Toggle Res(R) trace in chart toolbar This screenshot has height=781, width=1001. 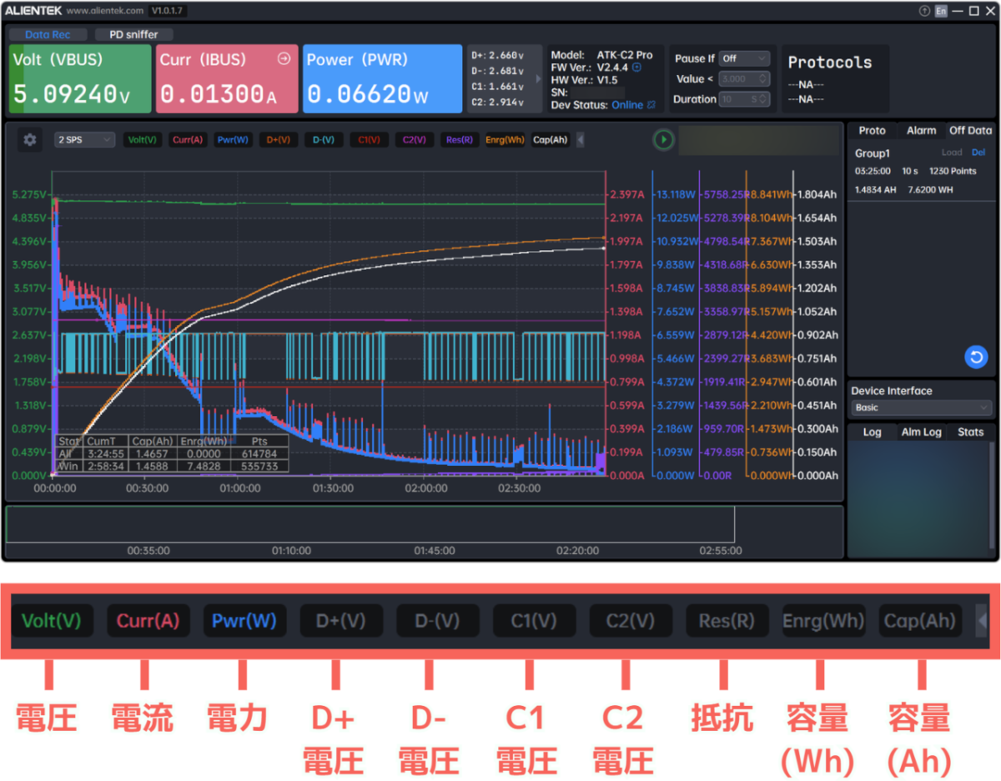pyautogui.click(x=460, y=140)
